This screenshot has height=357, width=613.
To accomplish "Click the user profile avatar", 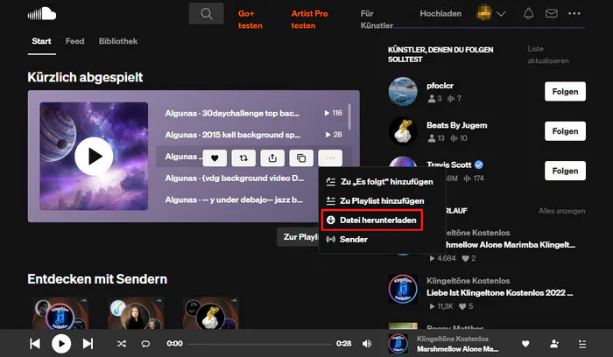I will click(484, 13).
